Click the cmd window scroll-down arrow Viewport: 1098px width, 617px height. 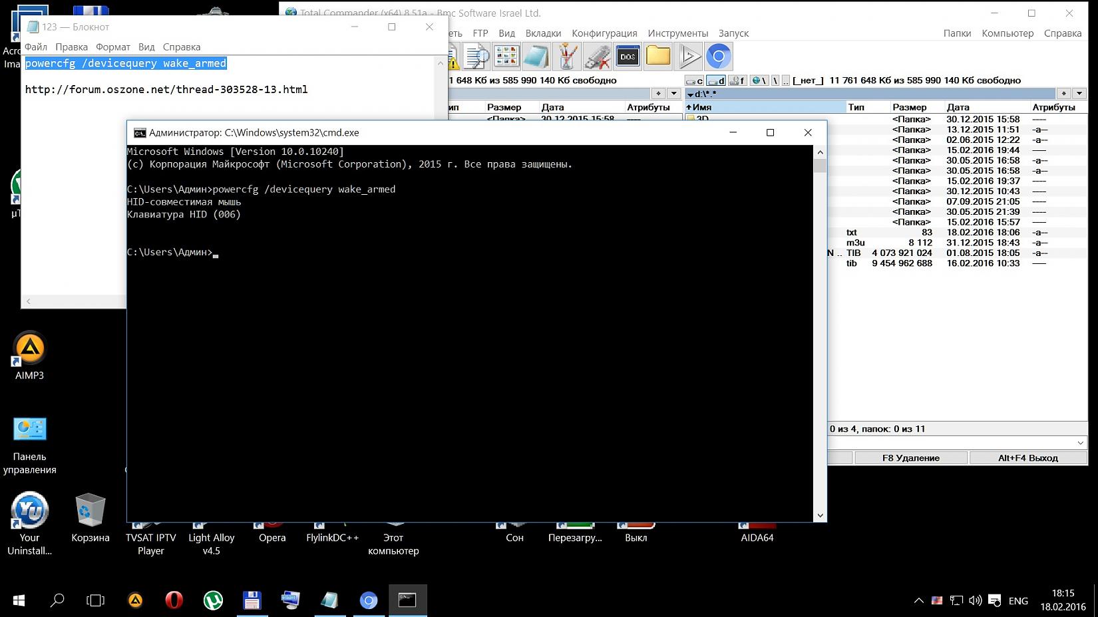(x=820, y=515)
